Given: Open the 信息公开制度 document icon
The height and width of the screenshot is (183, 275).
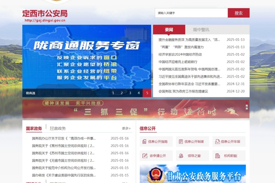Looking at the screenshot, I should tap(181, 142).
